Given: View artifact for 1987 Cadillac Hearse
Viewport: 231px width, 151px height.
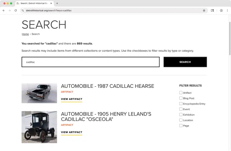Looking at the screenshot, I should coord(72,99).
